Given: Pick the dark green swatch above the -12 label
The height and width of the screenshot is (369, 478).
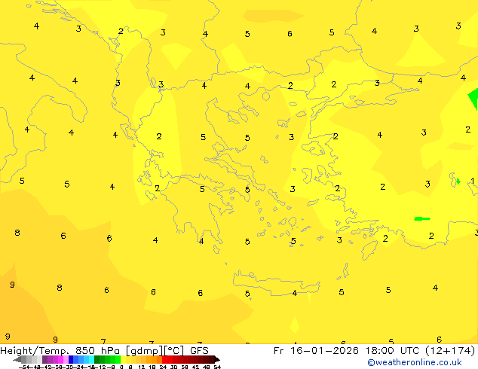Looking at the screenshot, I should 97,359.
